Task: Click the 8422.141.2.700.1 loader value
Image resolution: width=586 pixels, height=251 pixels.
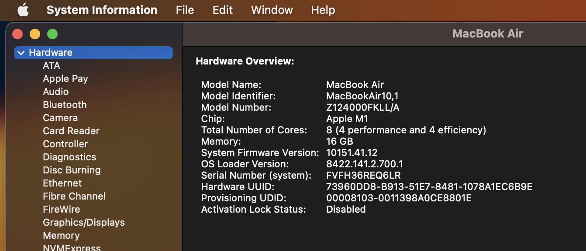Action: (x=365, y=164)
